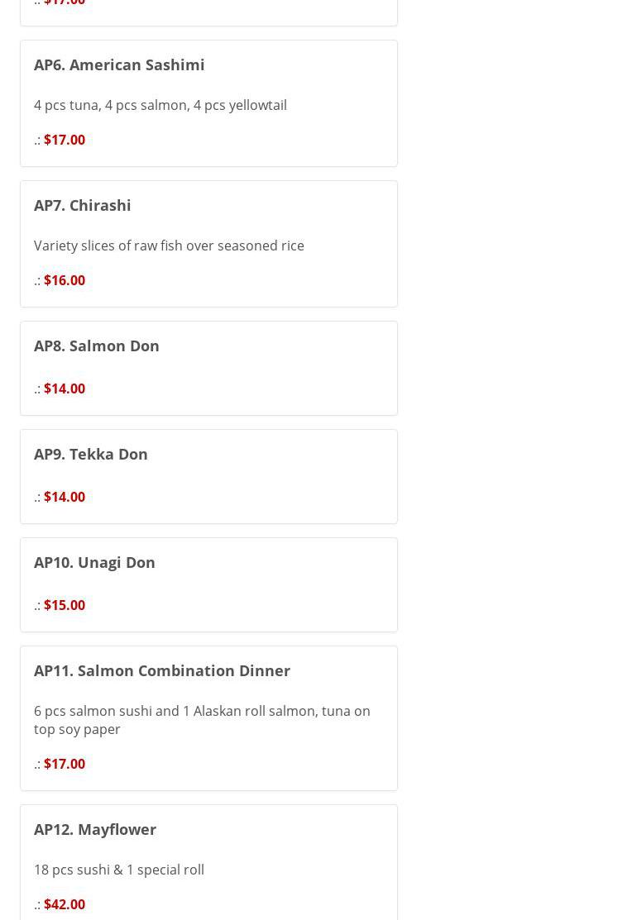Click the Salmon Combination Dinner $17.00 price
Screen dimensions: 637x920
pos(65,764)
